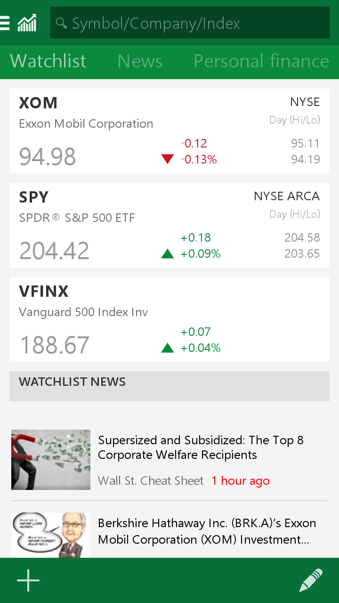Tap the search magnifier icon
The width and height of the screenshot is (339, 603).
[61, 23]
